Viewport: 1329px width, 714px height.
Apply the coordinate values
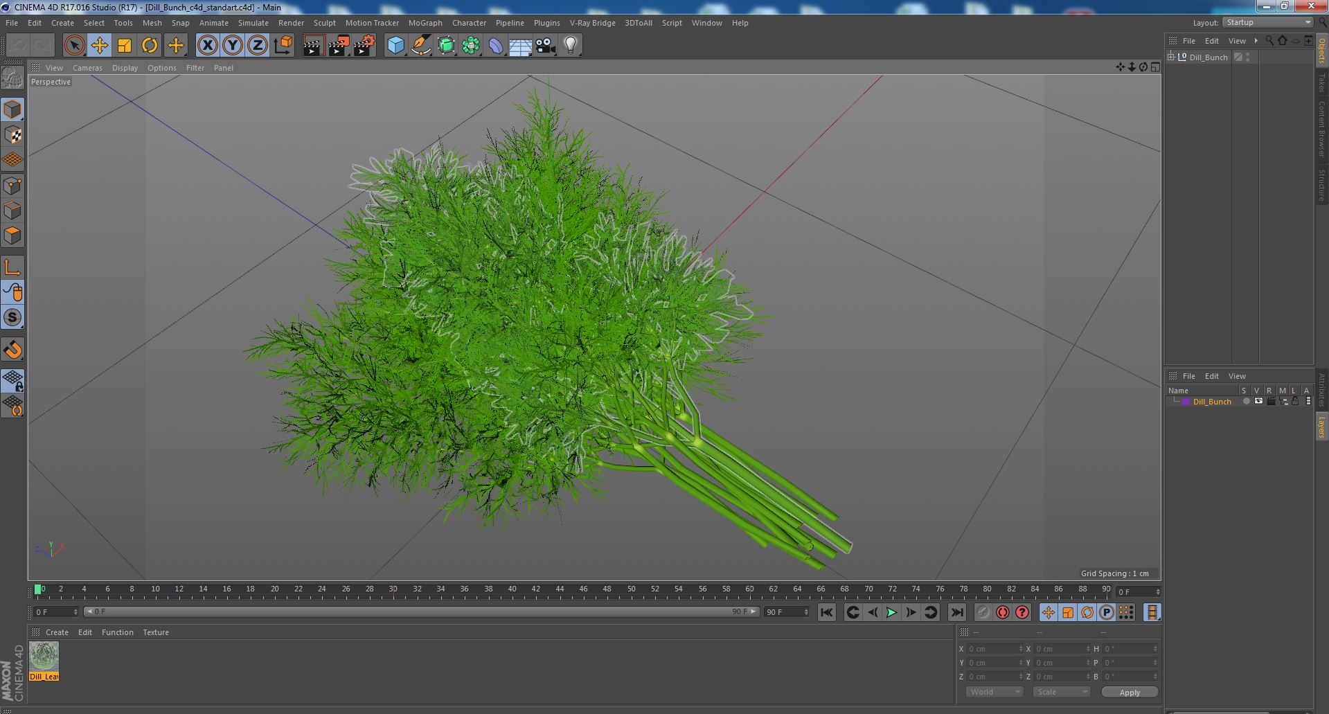point(1130,692)
